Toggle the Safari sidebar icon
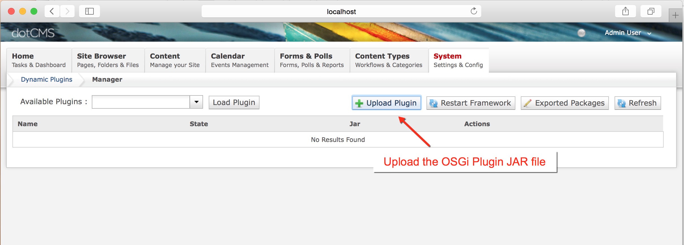This screenshot has width=684, height=245. click(x=89, y=11)
